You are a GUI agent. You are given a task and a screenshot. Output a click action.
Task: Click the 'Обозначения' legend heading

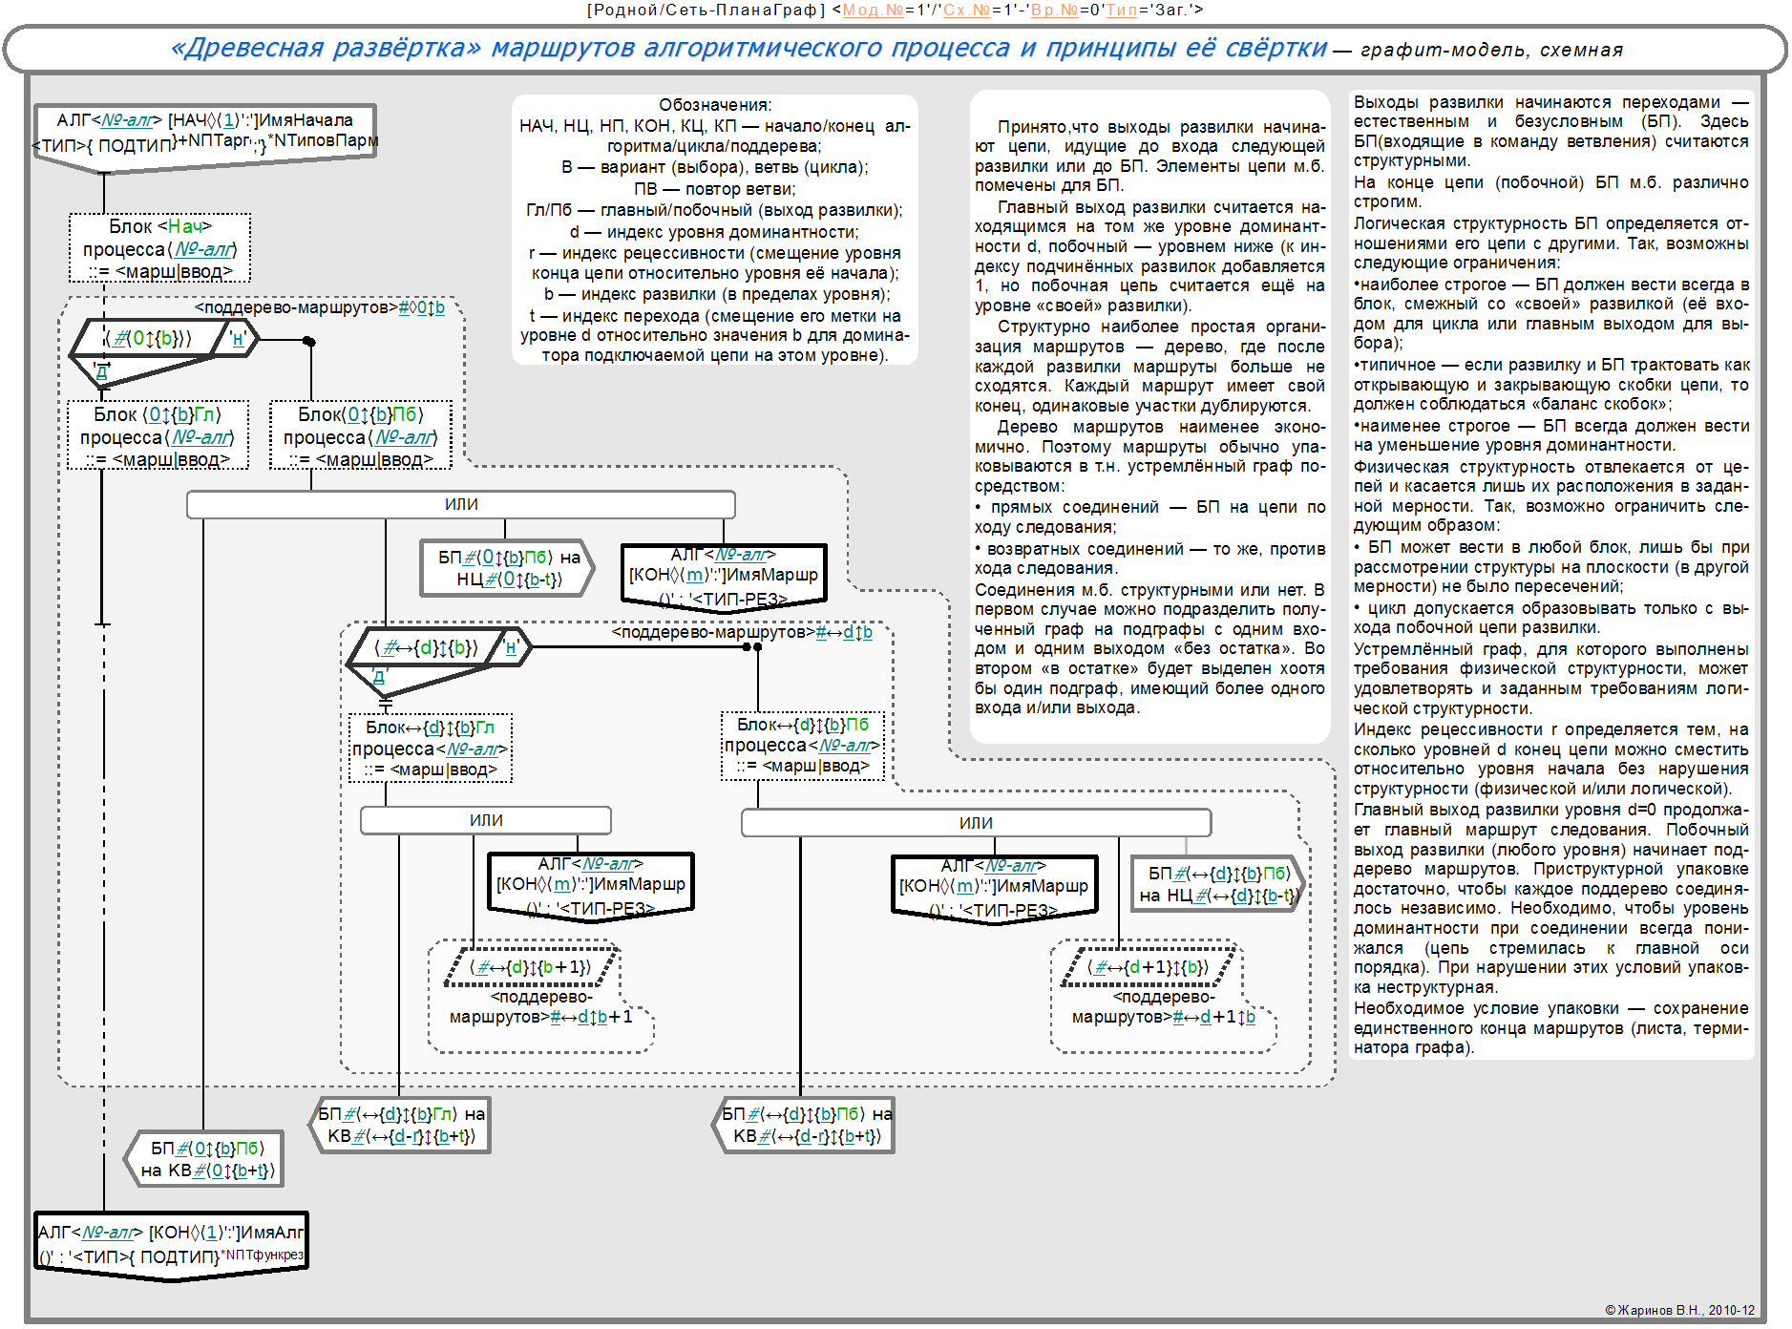click(x=715, y=105)
